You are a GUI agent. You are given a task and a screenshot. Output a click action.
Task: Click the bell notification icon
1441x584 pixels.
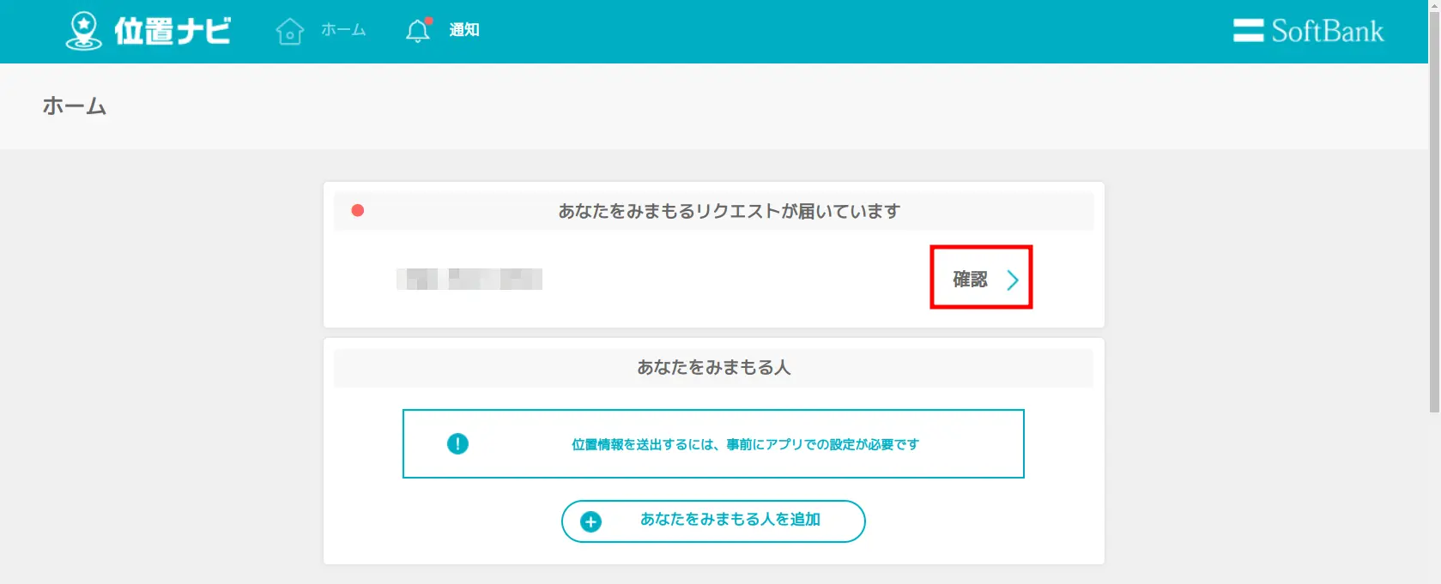click(418, 30)
